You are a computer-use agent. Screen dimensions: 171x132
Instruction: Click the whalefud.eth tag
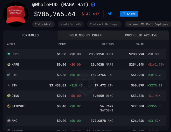71,24
